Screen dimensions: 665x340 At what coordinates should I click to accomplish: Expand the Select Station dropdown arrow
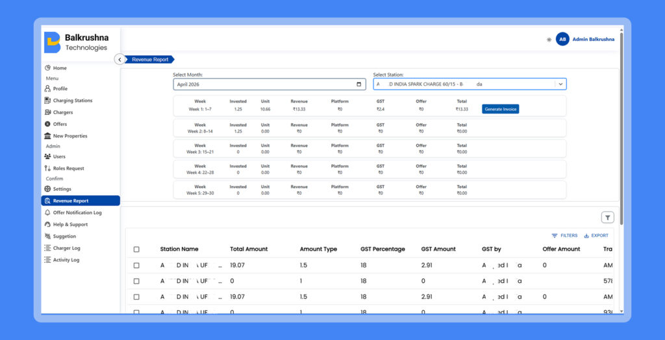[560, 84]
